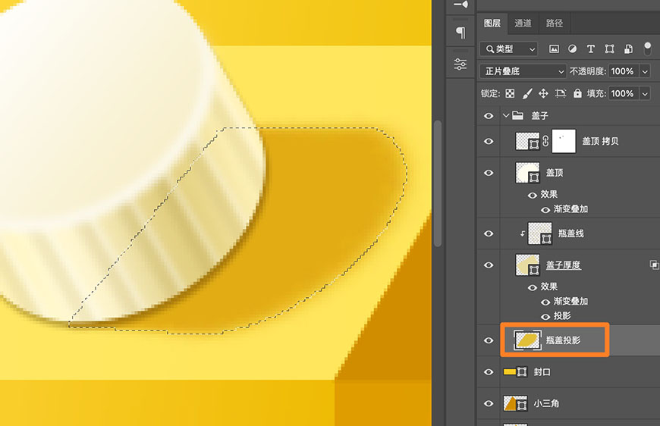
Task: Lock transparent pixels
Action: tap(510, 93)
